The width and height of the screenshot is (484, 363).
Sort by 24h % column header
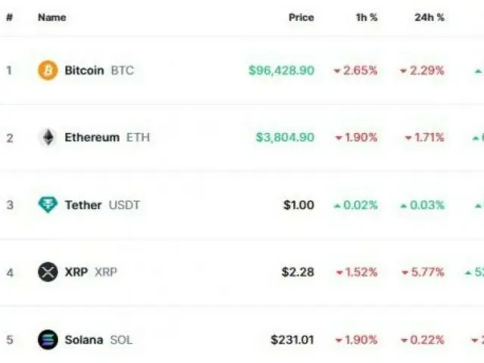click(430, 17)
